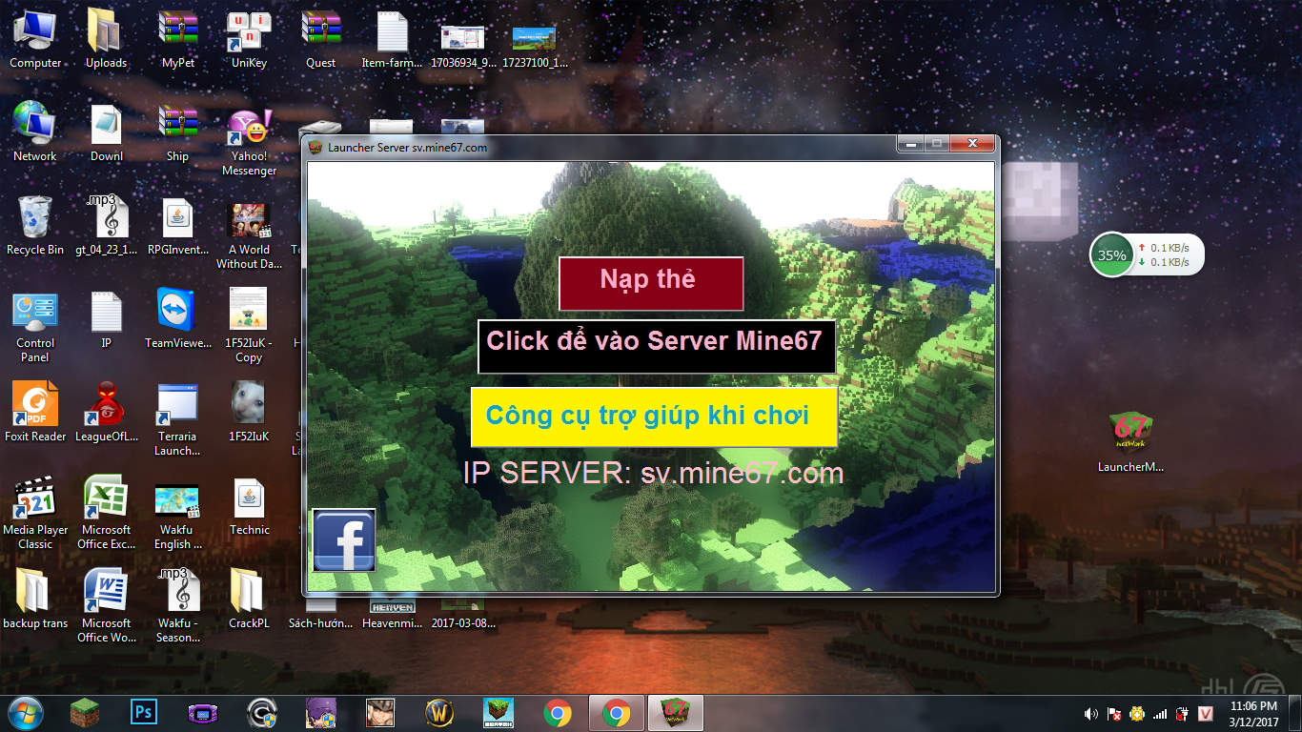Click the "Heavenmi..." desktop file label
The image size is (1302, 732).
392,623
